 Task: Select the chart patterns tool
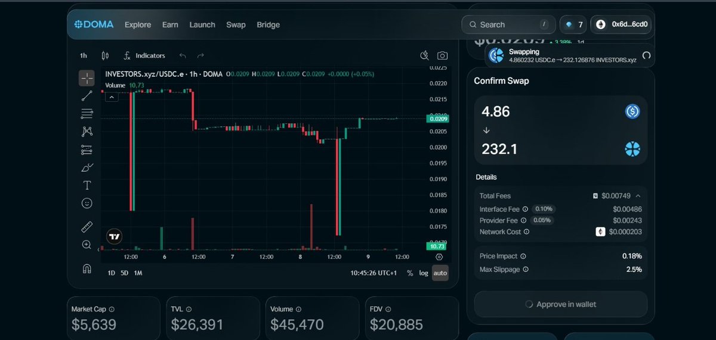point(87,131)
